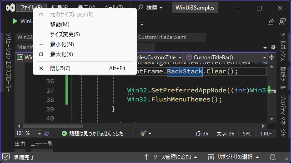This screenshot has height=163, width=291.
Task: Toggle the SPC indentation indicator
Action: point(247,134)
